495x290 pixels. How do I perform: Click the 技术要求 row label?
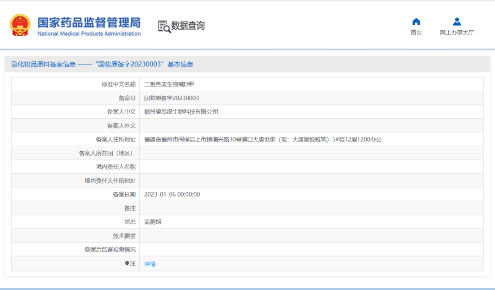tap(124, 236)
